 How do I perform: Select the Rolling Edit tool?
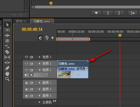pos(7,41)
